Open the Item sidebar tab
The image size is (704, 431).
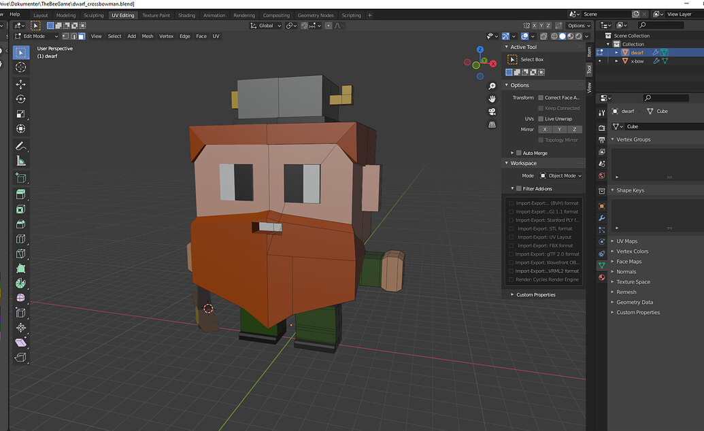coord(590,52)
